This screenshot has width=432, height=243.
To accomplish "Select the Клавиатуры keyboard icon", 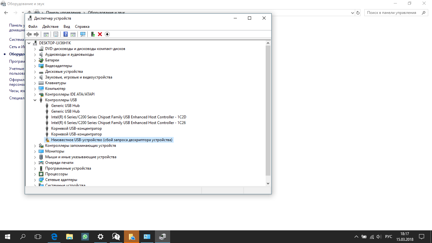I will (41, 83).
